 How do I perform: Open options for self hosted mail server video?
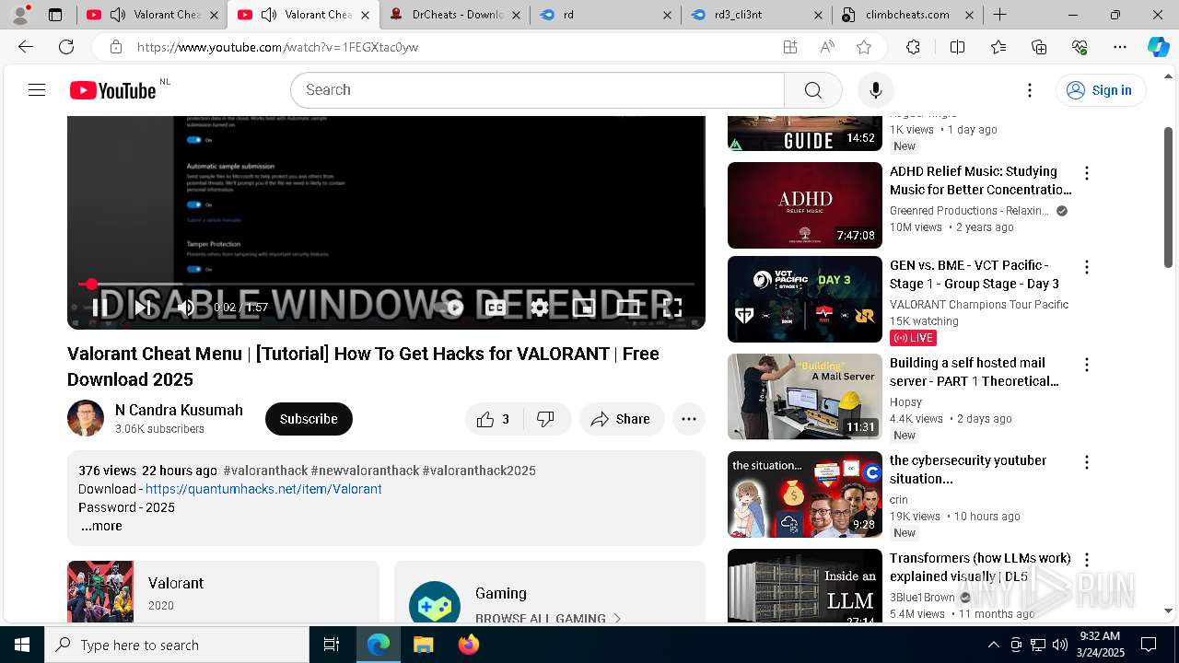tap(1087, 365)
